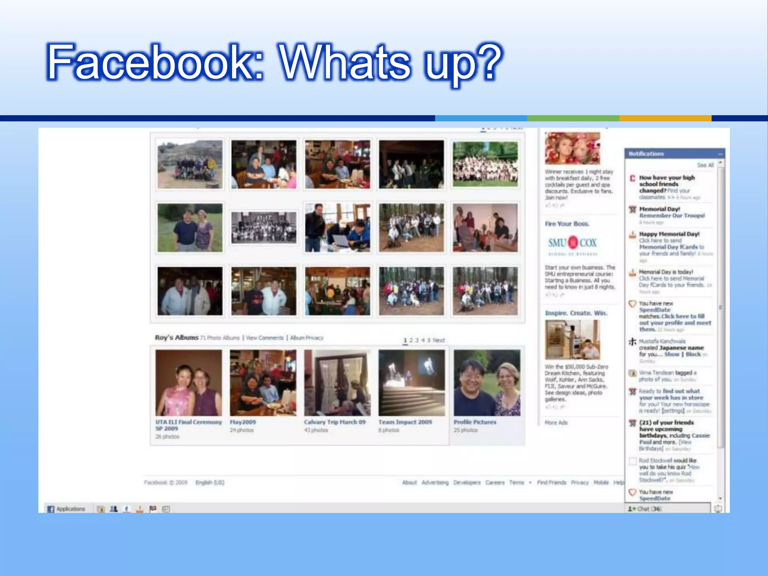Click 'About' in the Facebook footer

click(409, 483)
